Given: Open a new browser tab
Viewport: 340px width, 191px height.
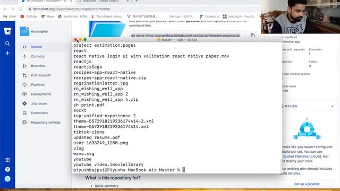Looking at the screenshot, I should point(137,1).
